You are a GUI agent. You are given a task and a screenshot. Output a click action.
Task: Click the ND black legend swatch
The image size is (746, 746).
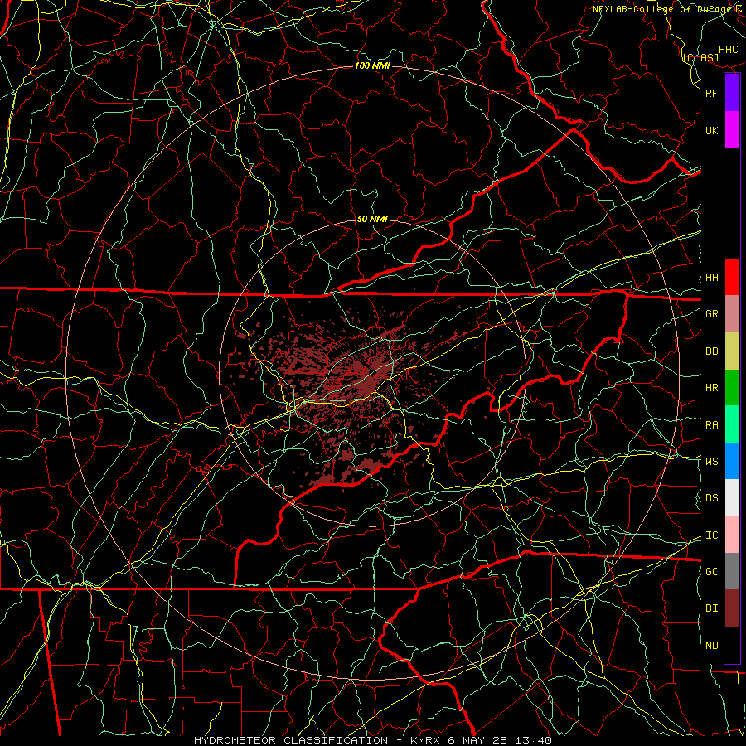pyautogui.click(x=732, y=645)
